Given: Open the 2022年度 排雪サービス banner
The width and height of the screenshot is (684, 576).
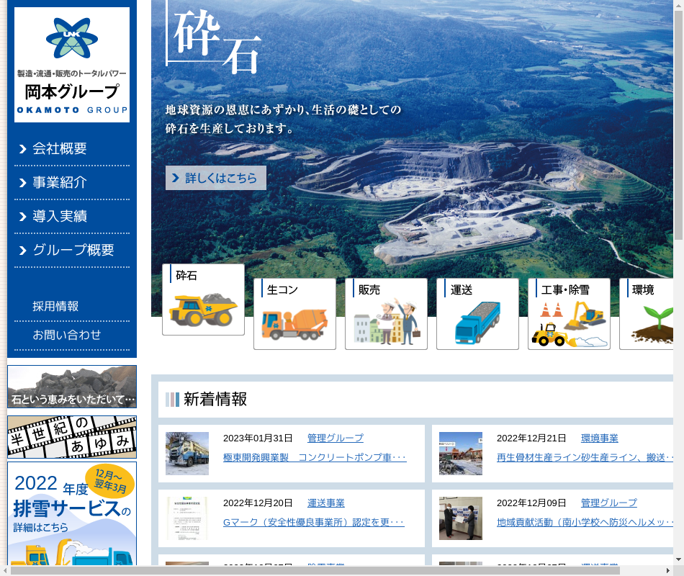Looking at the screenshot, I should click(x=72, y=513).
